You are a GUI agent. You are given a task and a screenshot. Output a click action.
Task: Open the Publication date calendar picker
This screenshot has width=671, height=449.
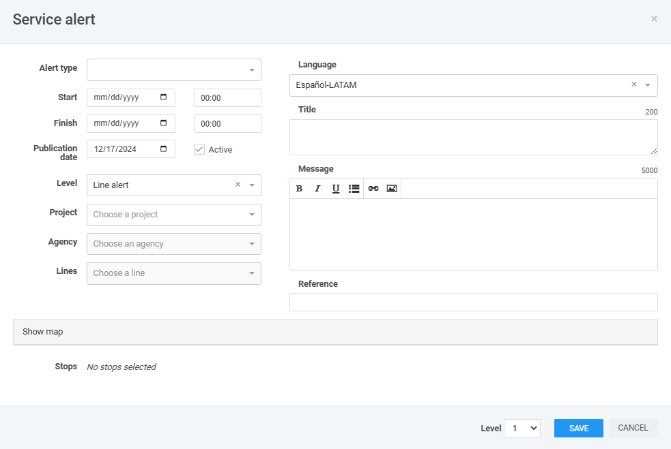point(163,149)
